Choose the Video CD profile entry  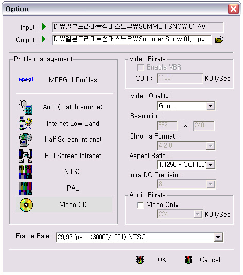[64, 204]
